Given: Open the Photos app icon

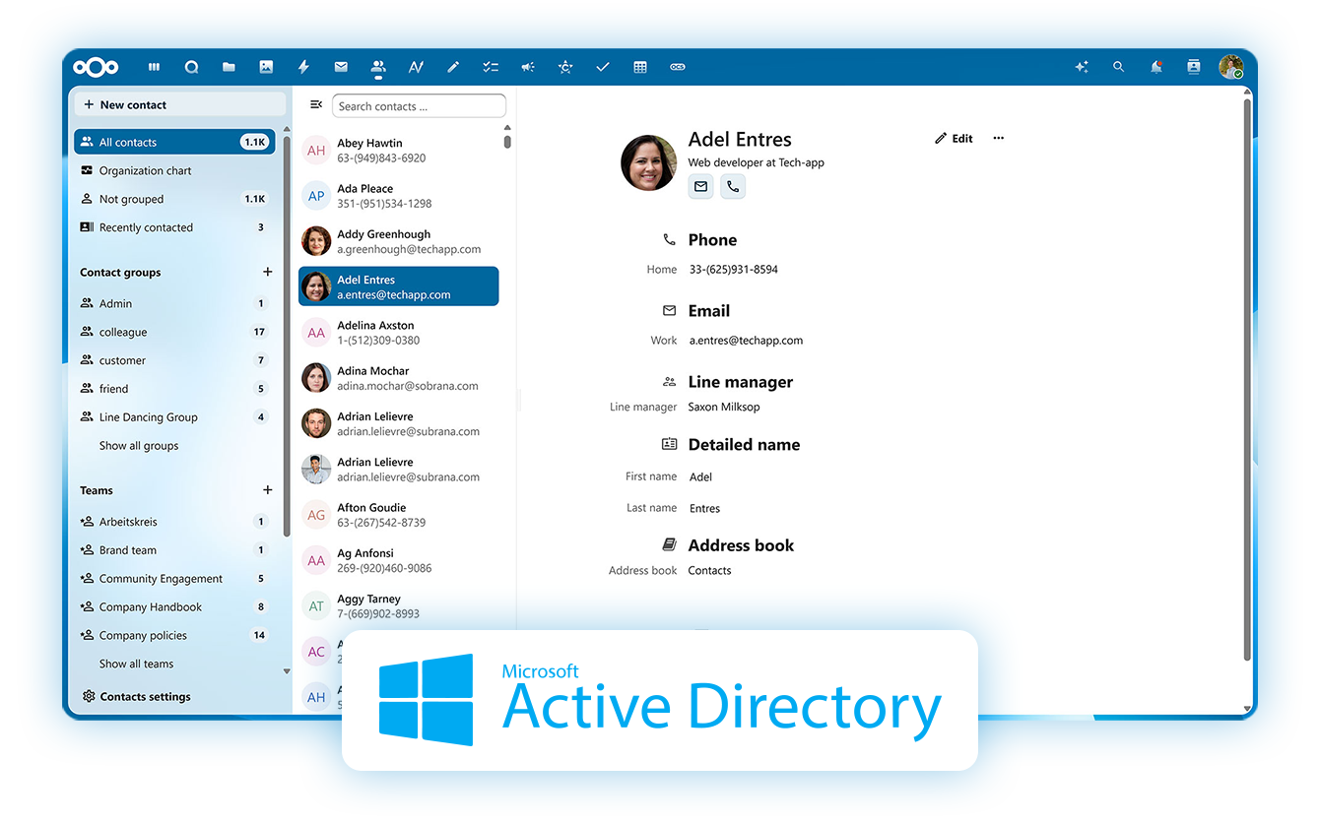Looking at the screenshot, I should 266,67.
